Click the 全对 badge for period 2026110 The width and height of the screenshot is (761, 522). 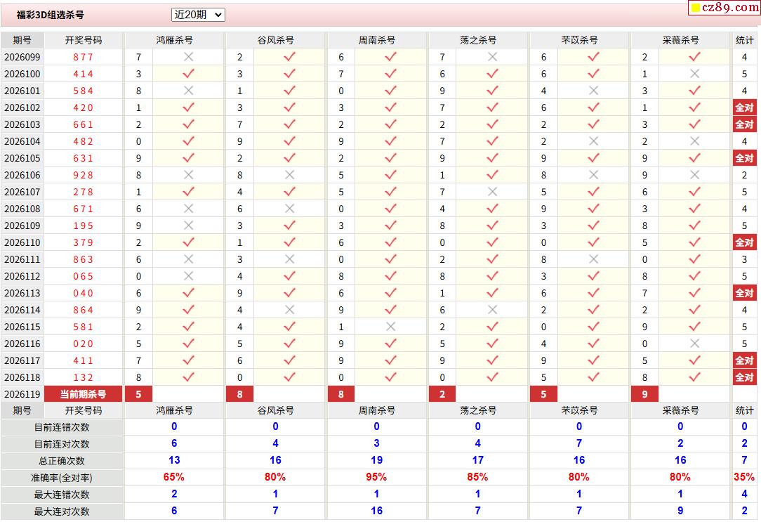pos(744,243)
